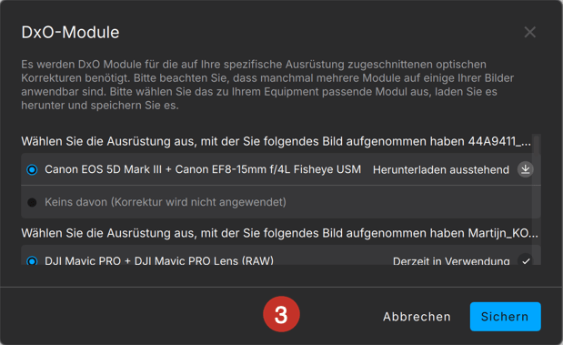Click the download icon for Canon module

click(x=526, y=169)
